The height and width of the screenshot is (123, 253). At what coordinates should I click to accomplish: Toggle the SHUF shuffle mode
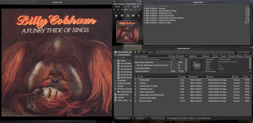coord(131,10)
